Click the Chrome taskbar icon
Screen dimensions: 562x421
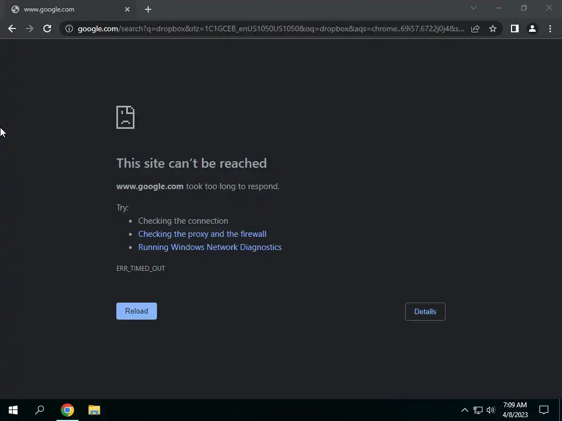(68, 410)
